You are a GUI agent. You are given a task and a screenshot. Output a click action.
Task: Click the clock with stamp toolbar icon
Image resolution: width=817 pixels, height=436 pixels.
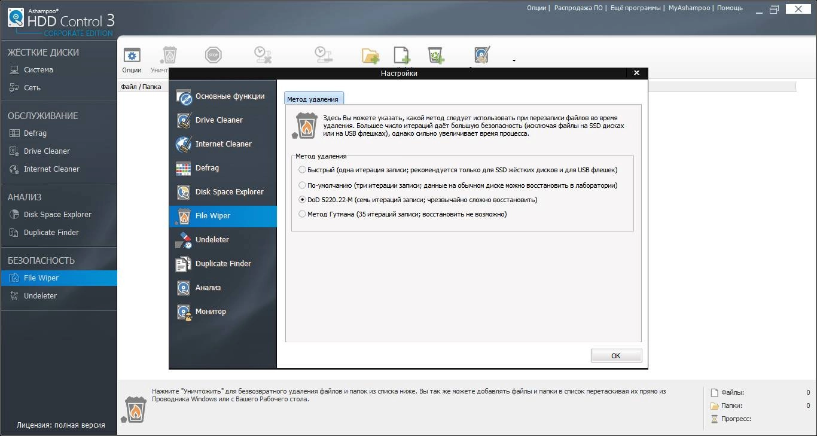tap(324, 55)
